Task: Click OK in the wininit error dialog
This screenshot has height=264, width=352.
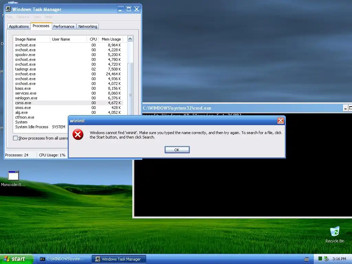Action: click(177, 150)
